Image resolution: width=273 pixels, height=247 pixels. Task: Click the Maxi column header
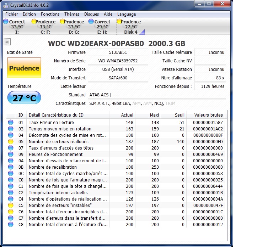tap(148, 115)
